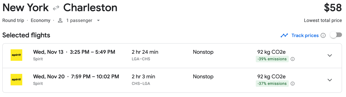The image size is (346, 97).
Task: Click the Economy cabin class label
Action: [x=40, y=21]
